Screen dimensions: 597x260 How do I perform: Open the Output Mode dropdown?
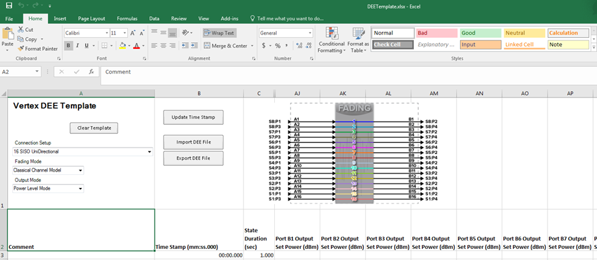(x=81, y=188)
